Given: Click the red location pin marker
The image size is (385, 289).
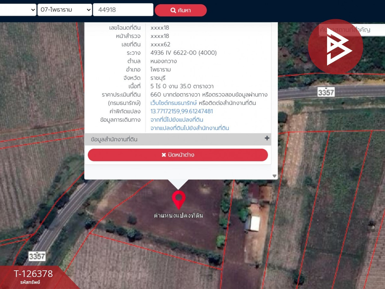Looking at the screenshot, I should pos(178,199).
